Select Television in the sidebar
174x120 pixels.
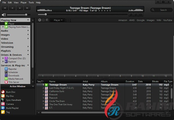tap(7, 43)
